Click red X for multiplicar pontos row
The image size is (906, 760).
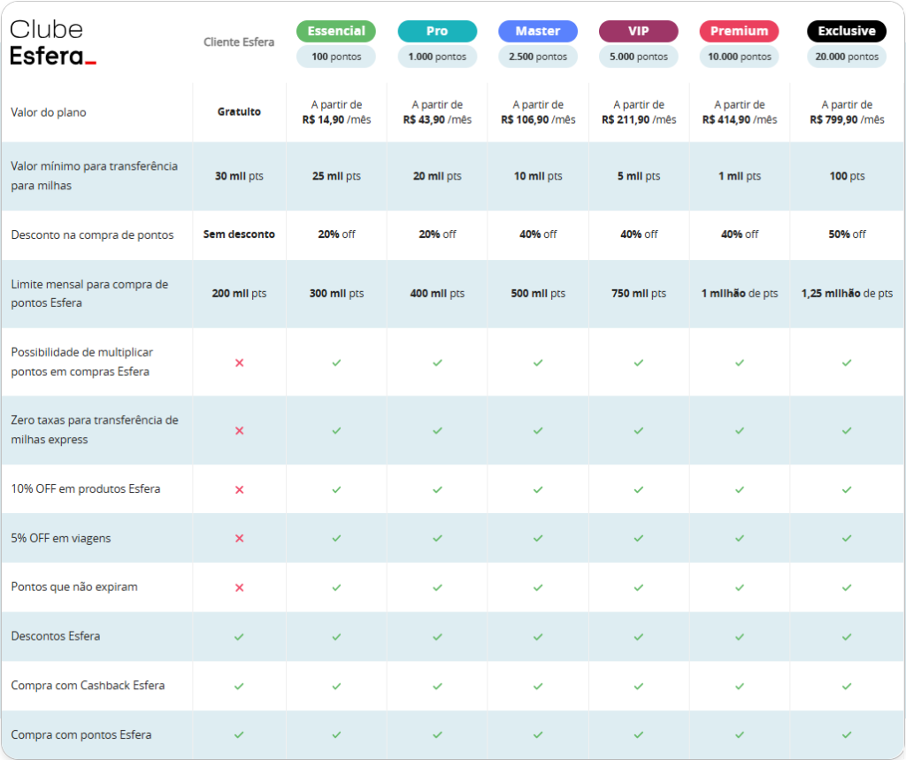click(x=239, y=363)
